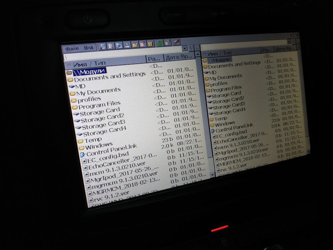Sort right panel by Имя / Тип header
The height and width of the screenshot is (250, 333).
coord(231,52)
